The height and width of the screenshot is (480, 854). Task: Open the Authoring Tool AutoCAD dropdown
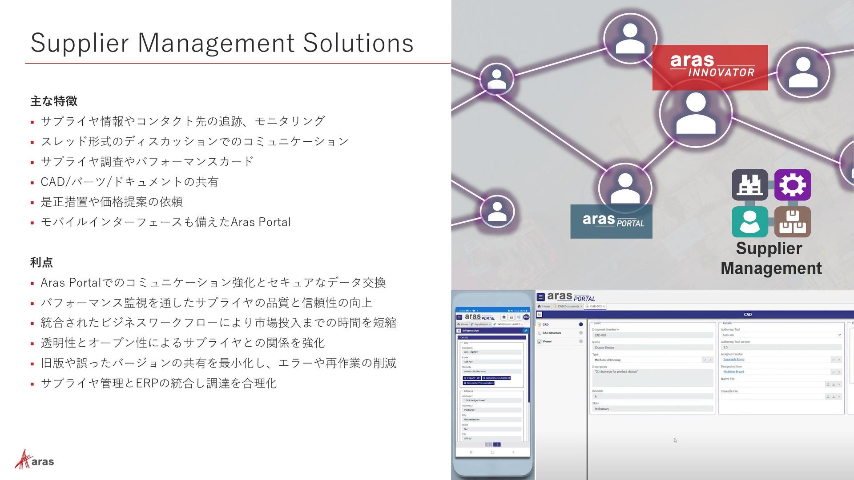click(x=781, y=335)
